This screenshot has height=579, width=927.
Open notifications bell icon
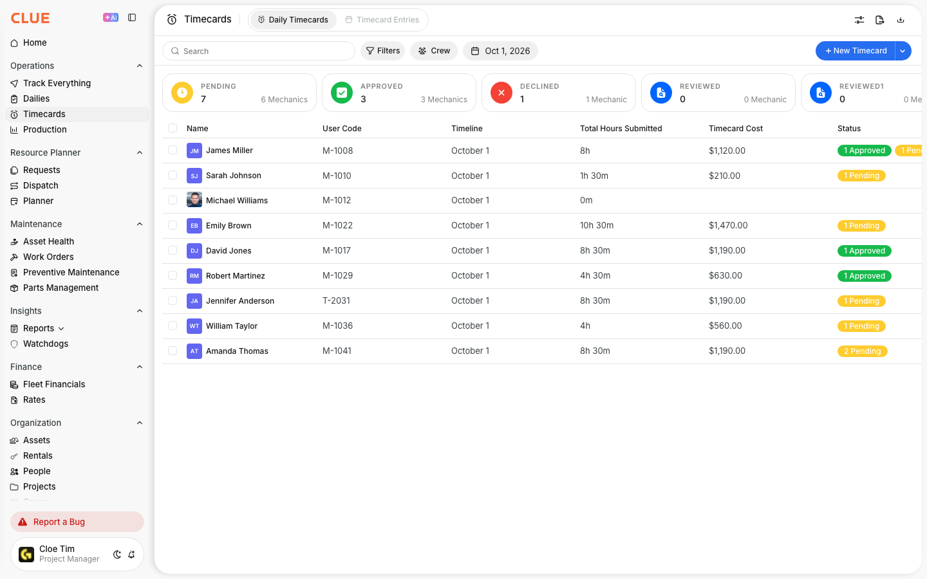pos(131,555)
